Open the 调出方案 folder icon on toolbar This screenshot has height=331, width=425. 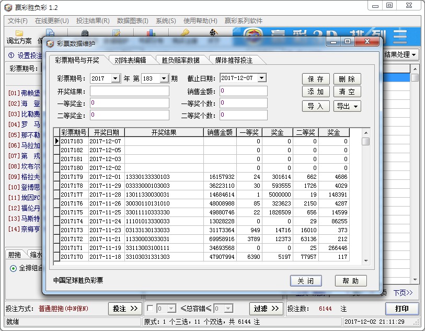coord(18,32)
